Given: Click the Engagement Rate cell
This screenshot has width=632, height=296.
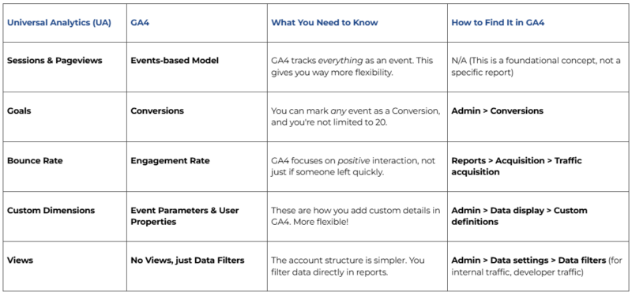Looking at the screenshot, I should click(x=170, y=161).
